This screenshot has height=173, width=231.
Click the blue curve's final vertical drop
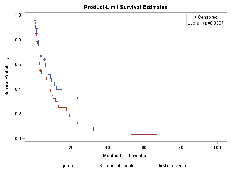point(224,121)
